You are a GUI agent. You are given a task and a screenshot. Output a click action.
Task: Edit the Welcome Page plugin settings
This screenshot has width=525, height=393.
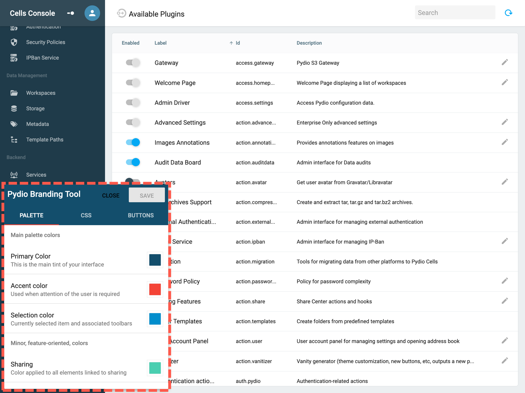(505, 82)
